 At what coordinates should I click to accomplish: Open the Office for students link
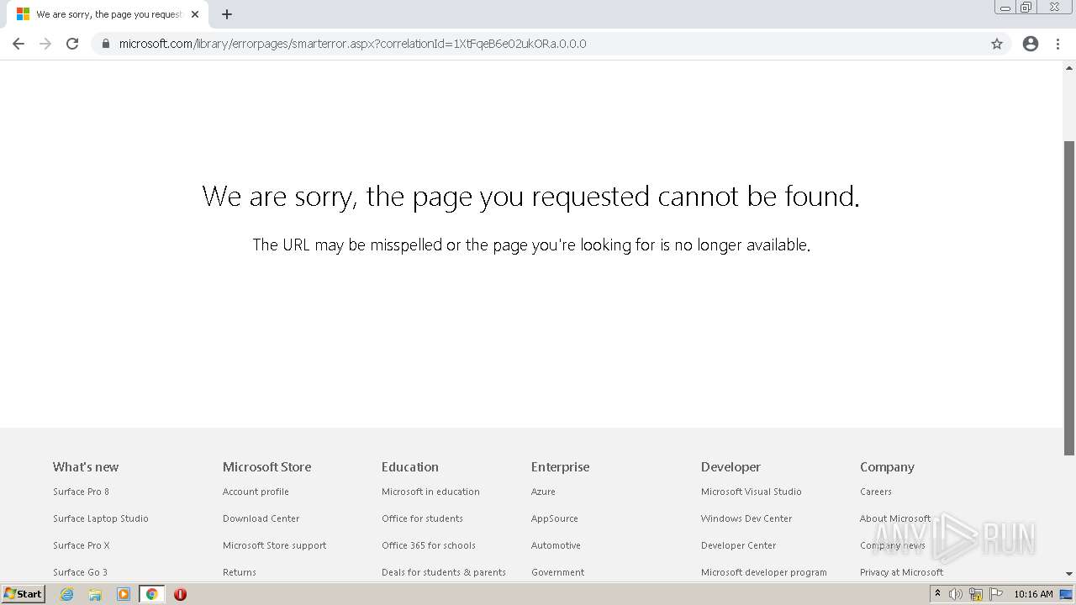[x=422, y=518]
